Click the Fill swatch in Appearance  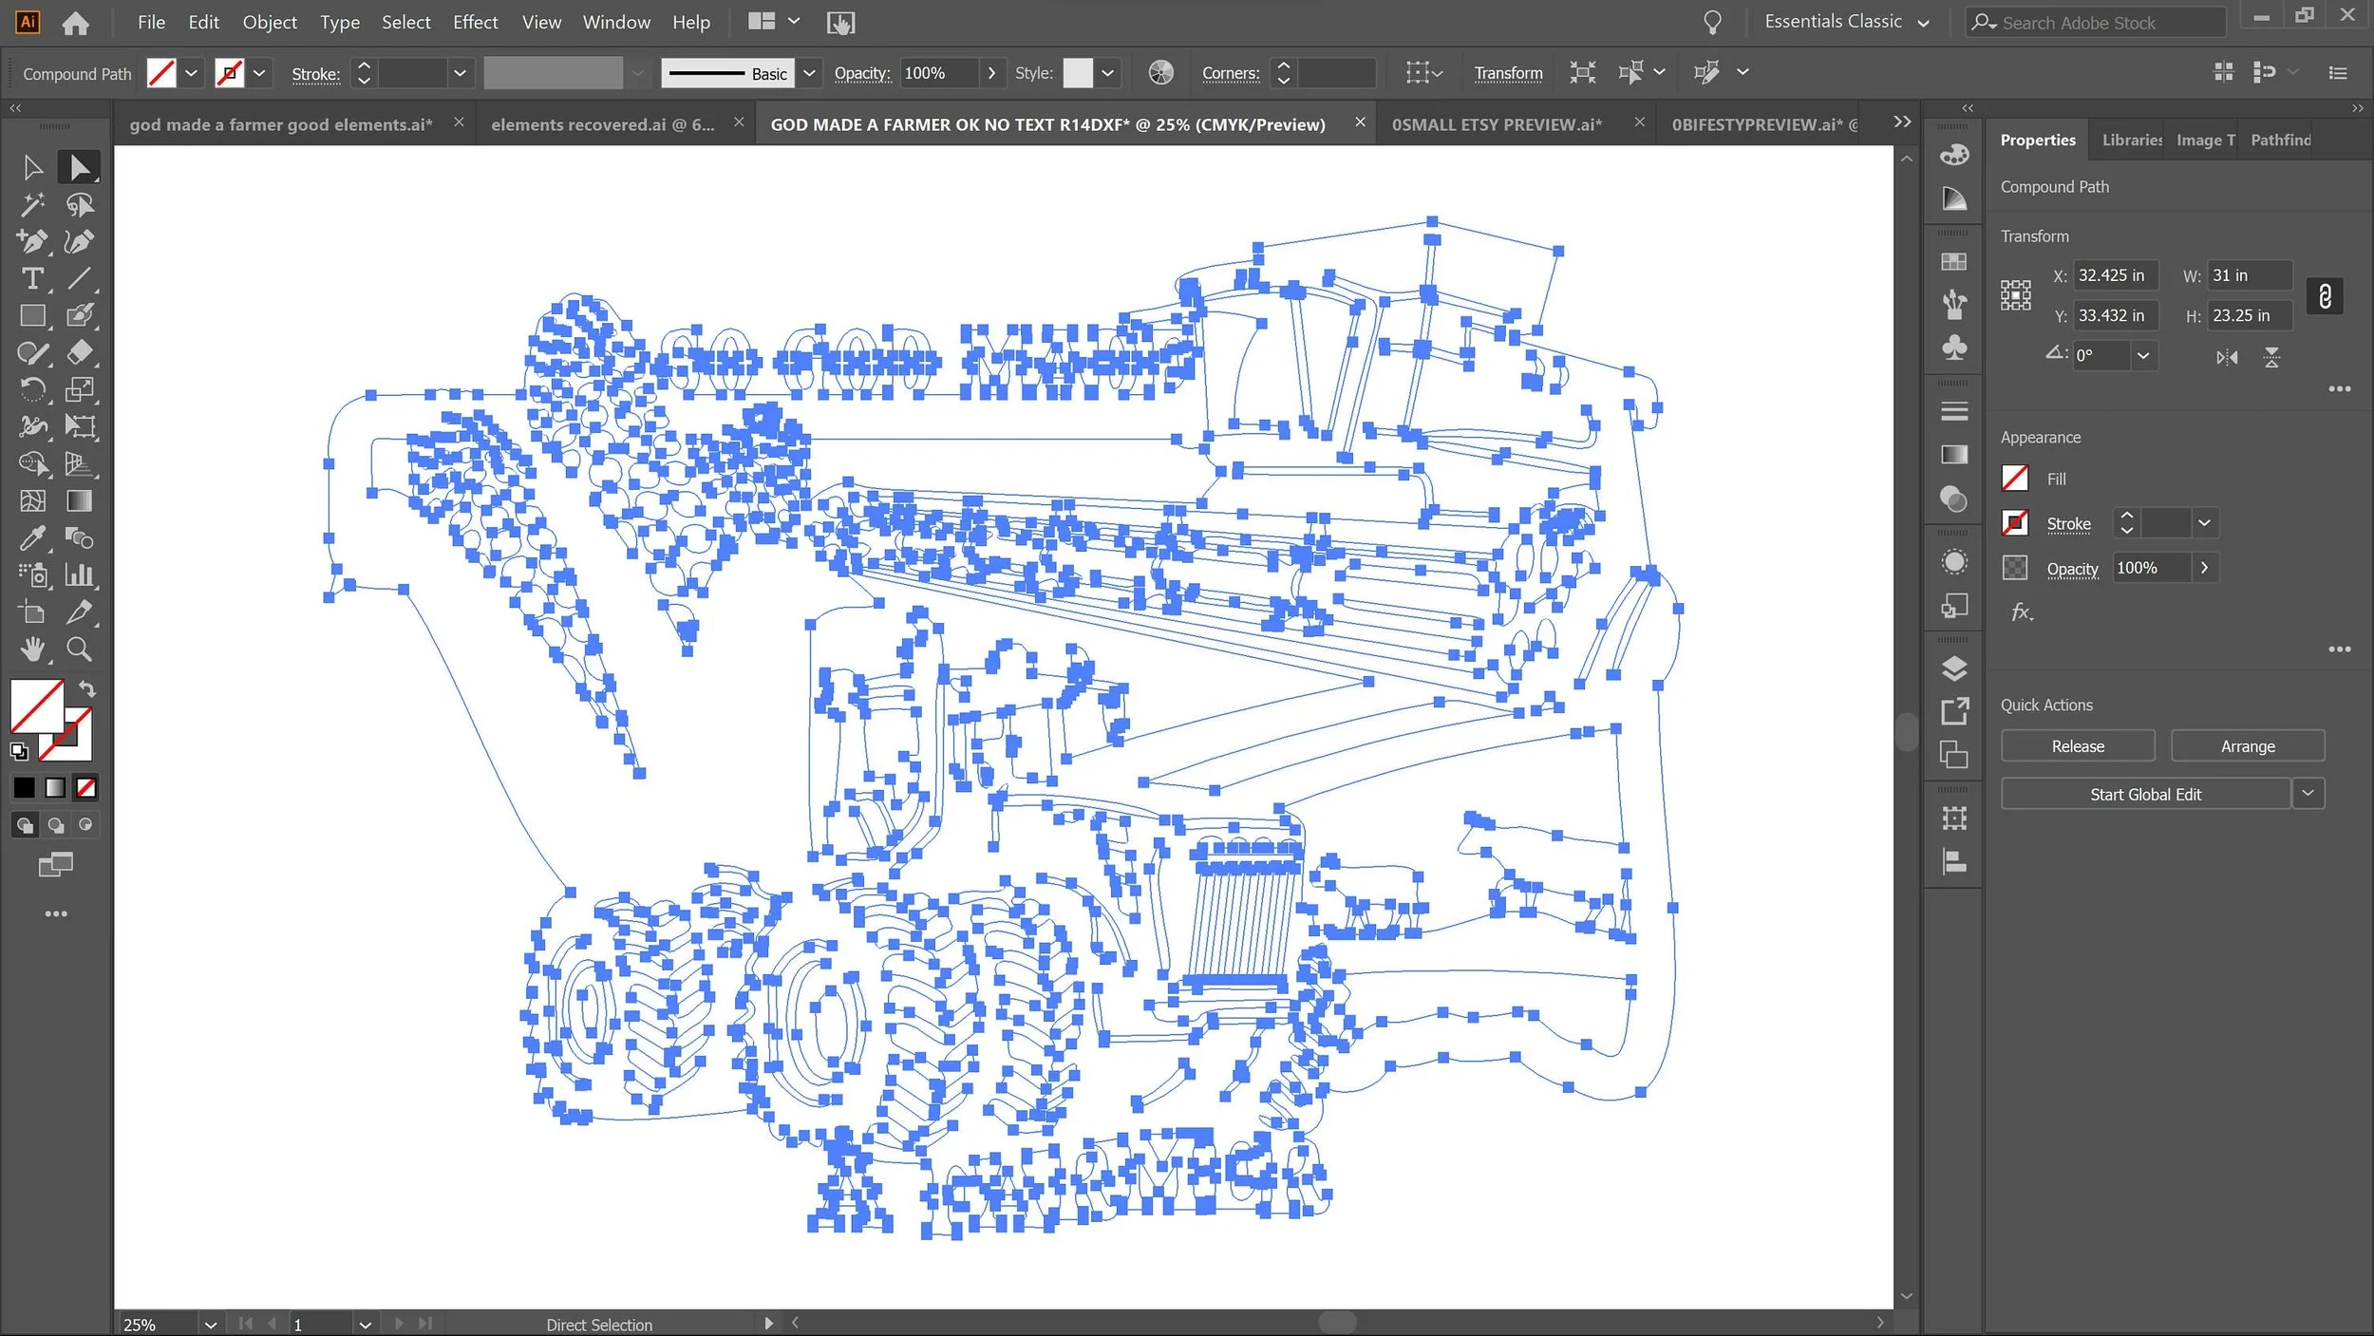tap(2014, 479)
